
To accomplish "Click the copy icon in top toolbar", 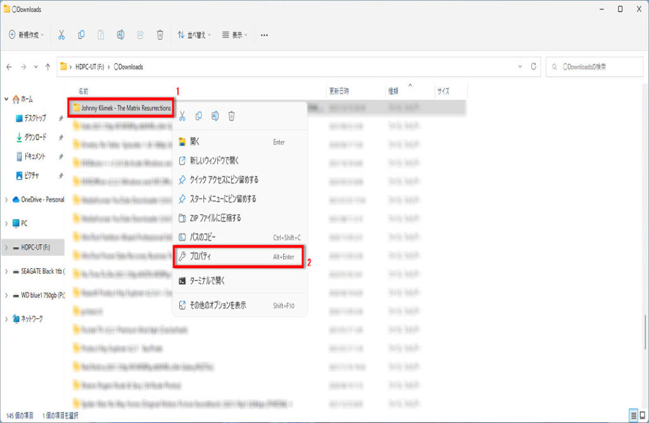I will click(81, 35).
